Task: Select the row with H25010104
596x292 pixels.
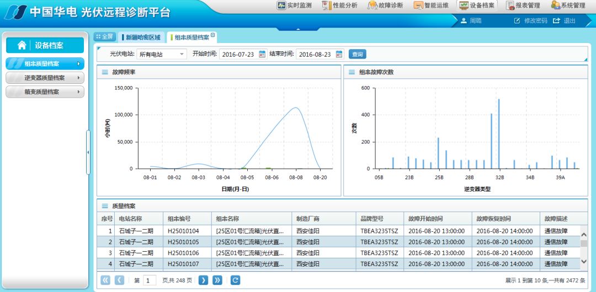Action: pos(339,231)
